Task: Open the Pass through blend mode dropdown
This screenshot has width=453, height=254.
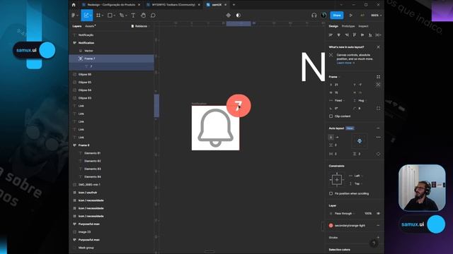Action: 343,213
